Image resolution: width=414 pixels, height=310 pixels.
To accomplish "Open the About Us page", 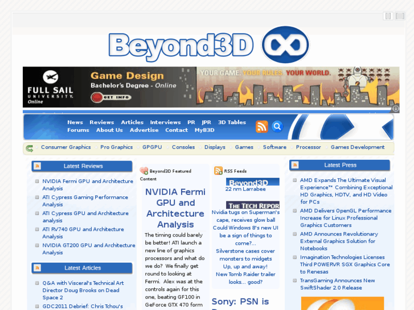I will point(109,130).
